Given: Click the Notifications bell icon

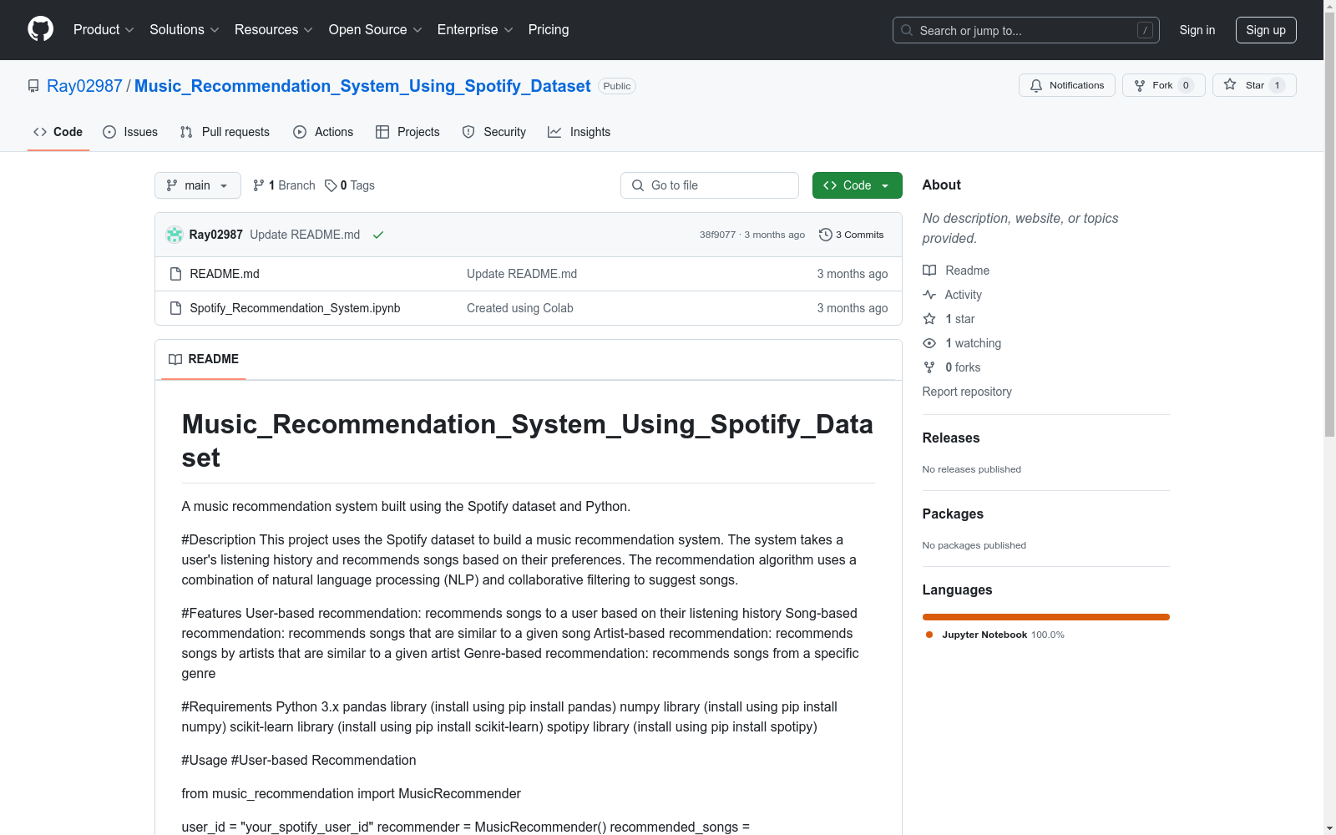Looking at the screenshot, I should click(x=1036, y=85).
